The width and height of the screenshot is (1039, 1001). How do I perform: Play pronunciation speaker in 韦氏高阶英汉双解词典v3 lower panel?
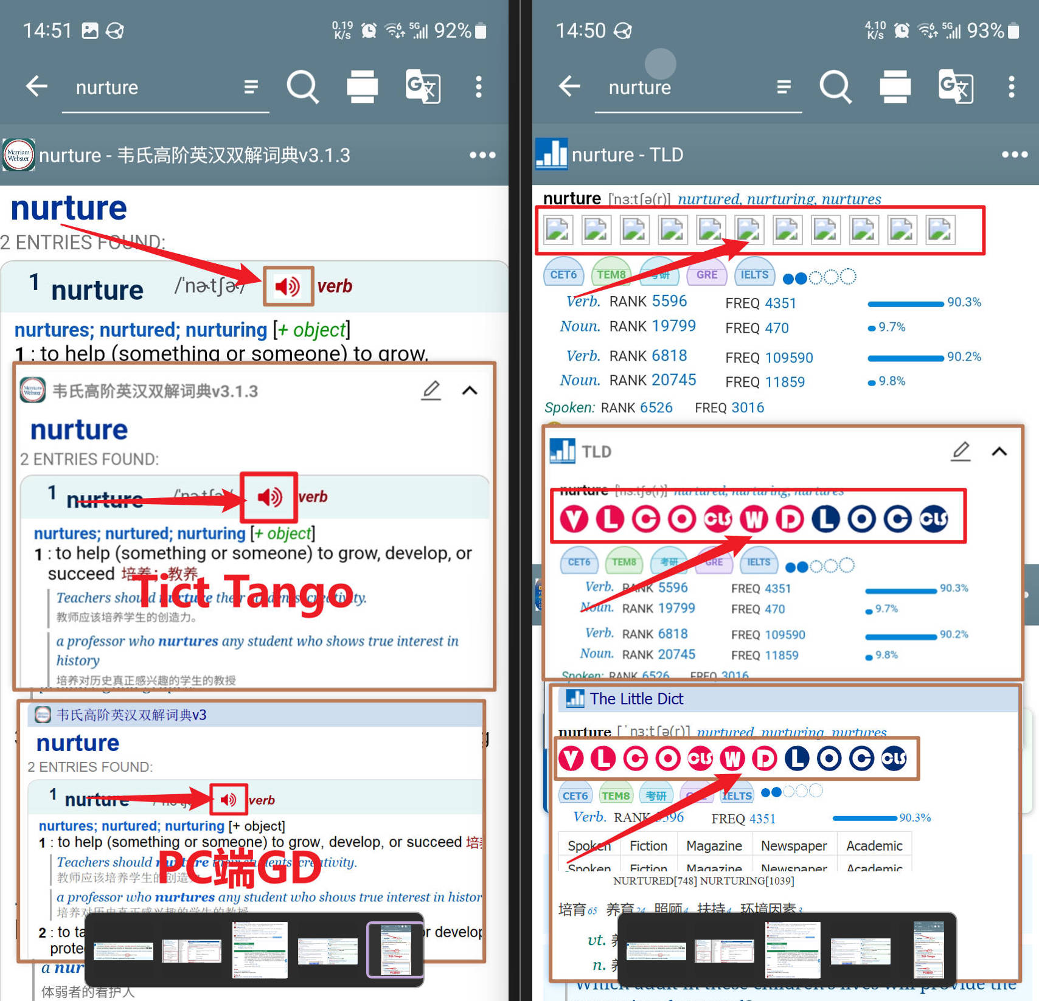pos(229,799)
